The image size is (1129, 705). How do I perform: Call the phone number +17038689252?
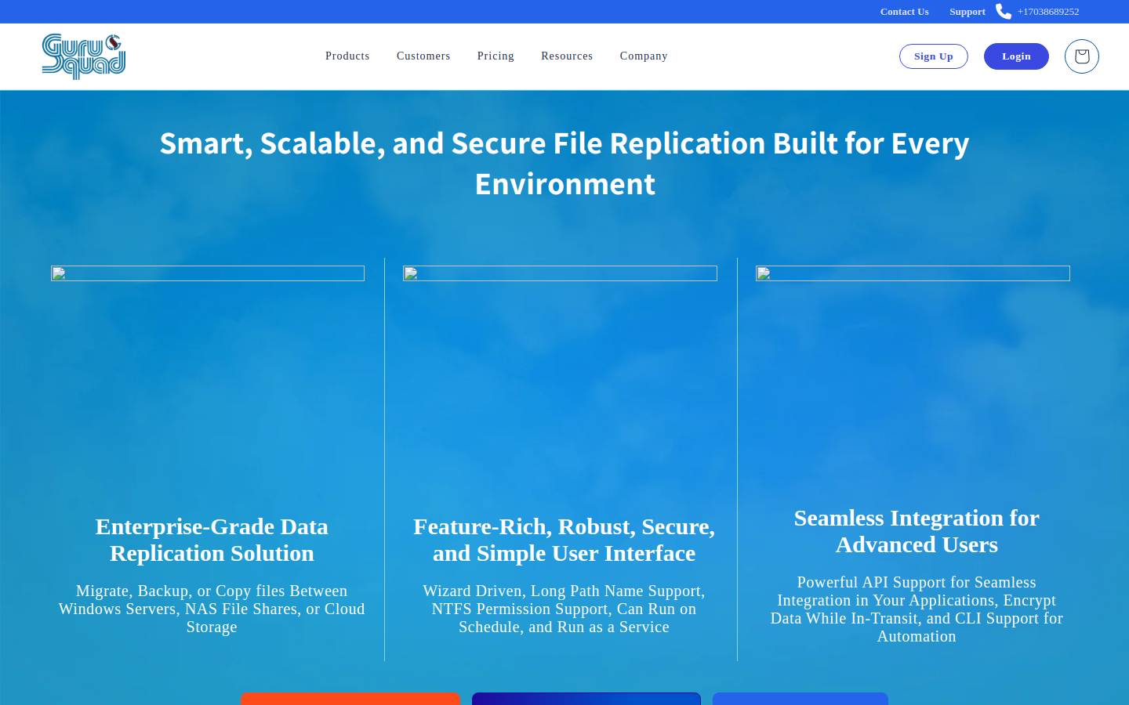coord(1048,12)
